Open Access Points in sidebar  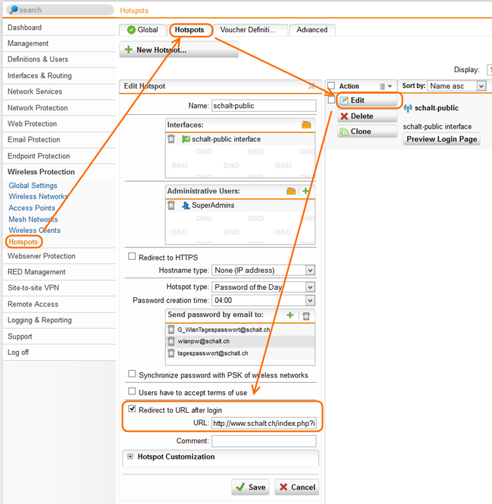point(31,208)
